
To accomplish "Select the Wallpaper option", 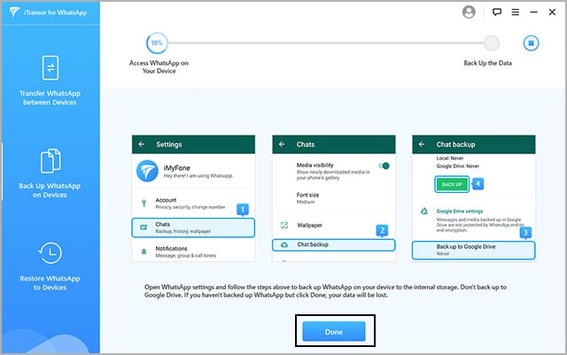I will [334, 225].
